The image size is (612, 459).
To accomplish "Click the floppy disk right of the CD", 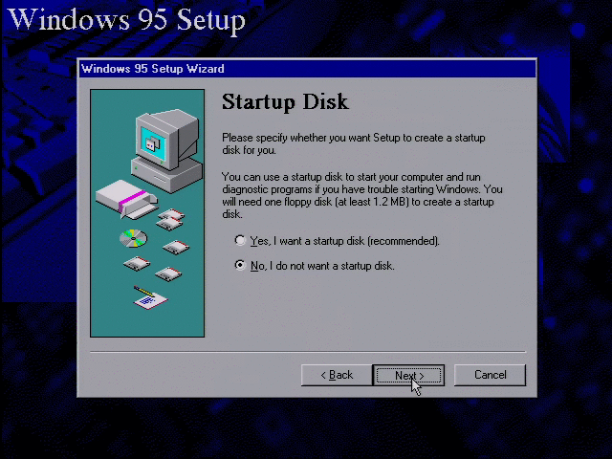I will (176, 247).
